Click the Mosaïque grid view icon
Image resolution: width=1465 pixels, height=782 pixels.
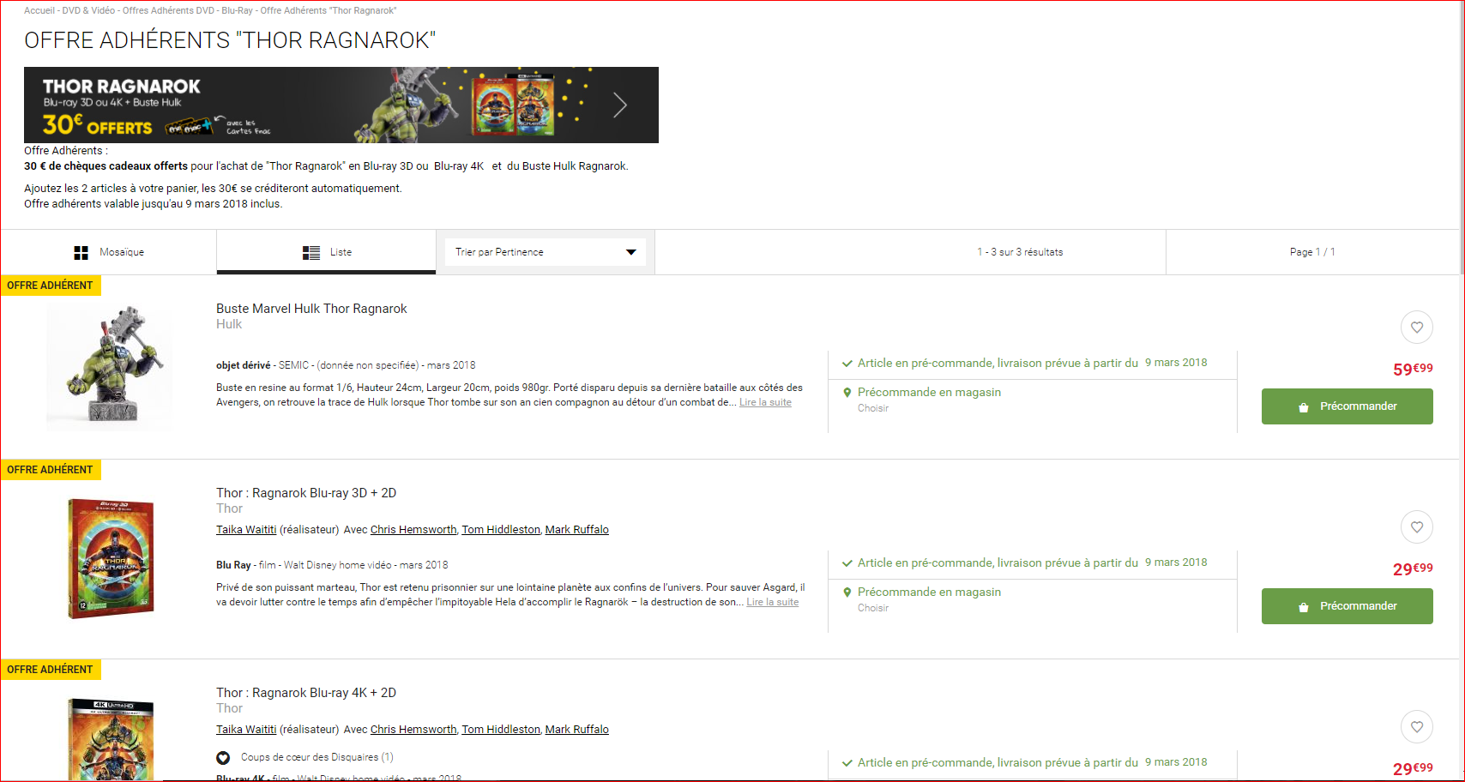[x=81, y=252]
